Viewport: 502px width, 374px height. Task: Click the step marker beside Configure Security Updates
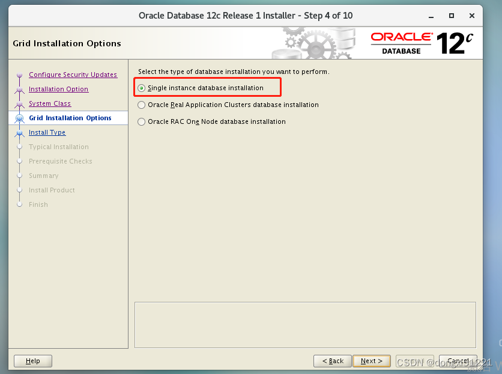point(20,75)
